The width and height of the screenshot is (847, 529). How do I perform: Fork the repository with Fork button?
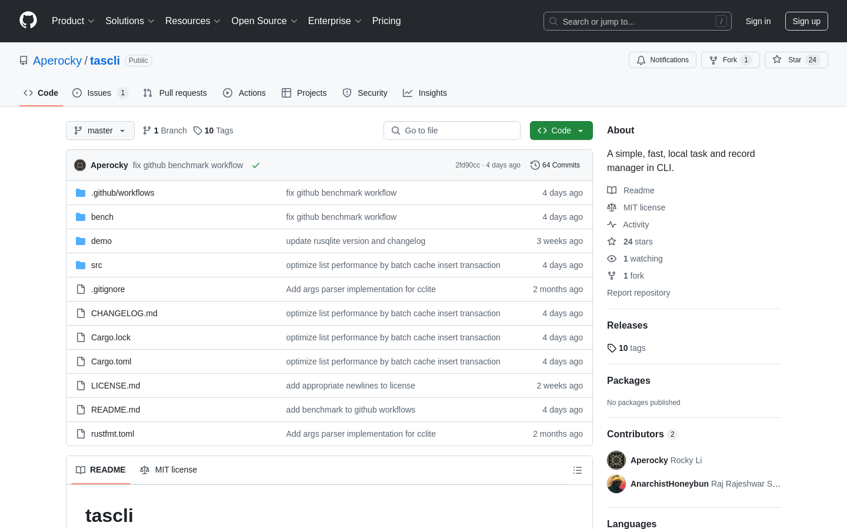(x=731, y=60)
